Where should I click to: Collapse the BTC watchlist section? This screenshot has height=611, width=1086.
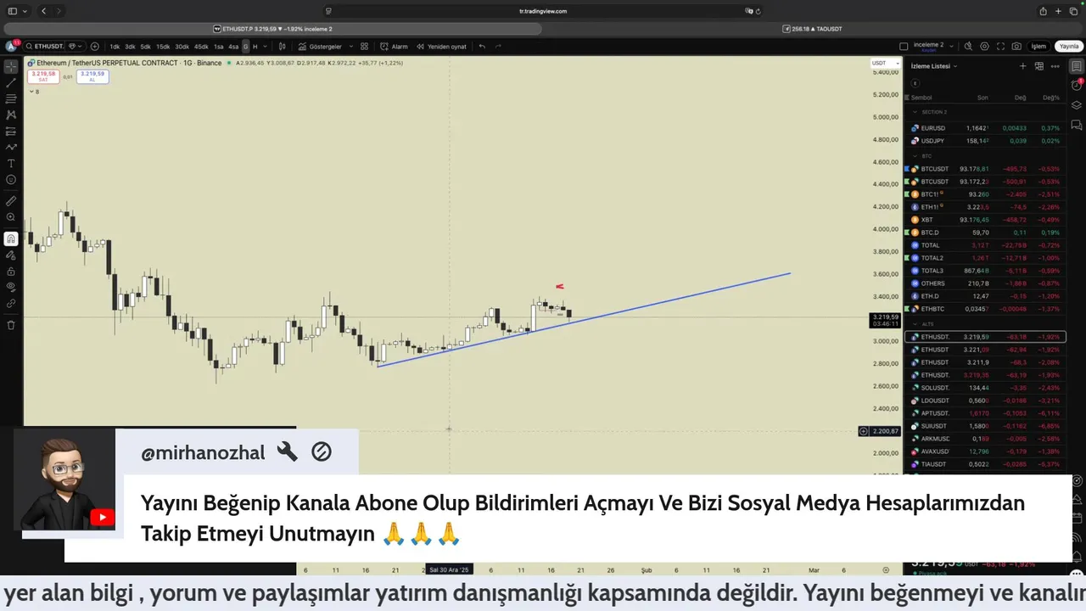915,156
